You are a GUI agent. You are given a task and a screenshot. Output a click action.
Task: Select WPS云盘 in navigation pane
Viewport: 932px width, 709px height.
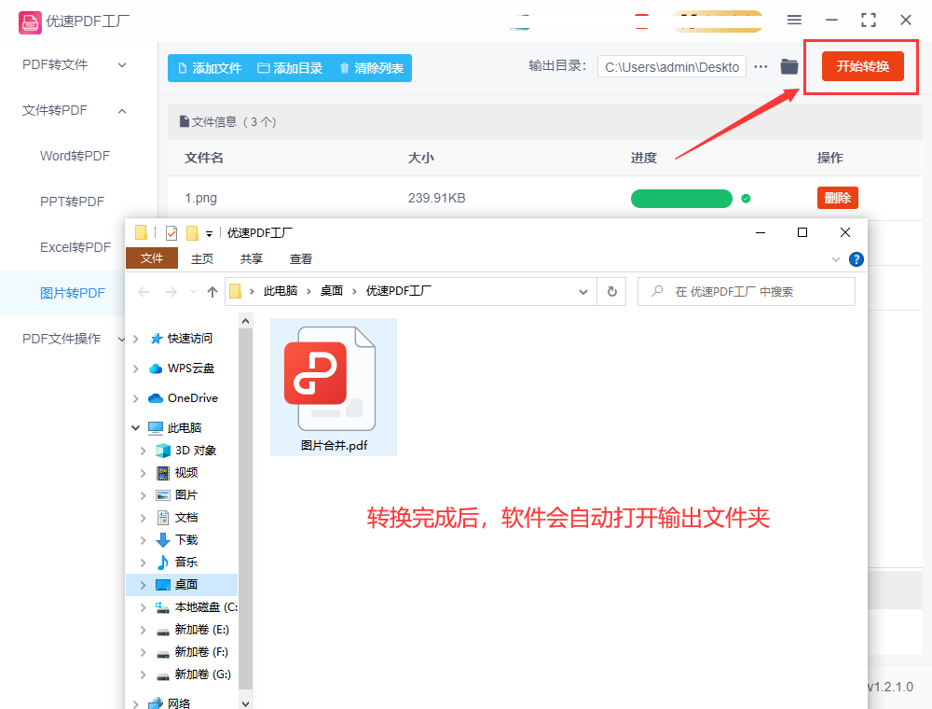pyautogui.click(x=191, y=368)
